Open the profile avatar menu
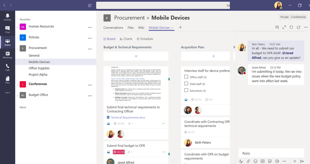 [x=278, y=5]
